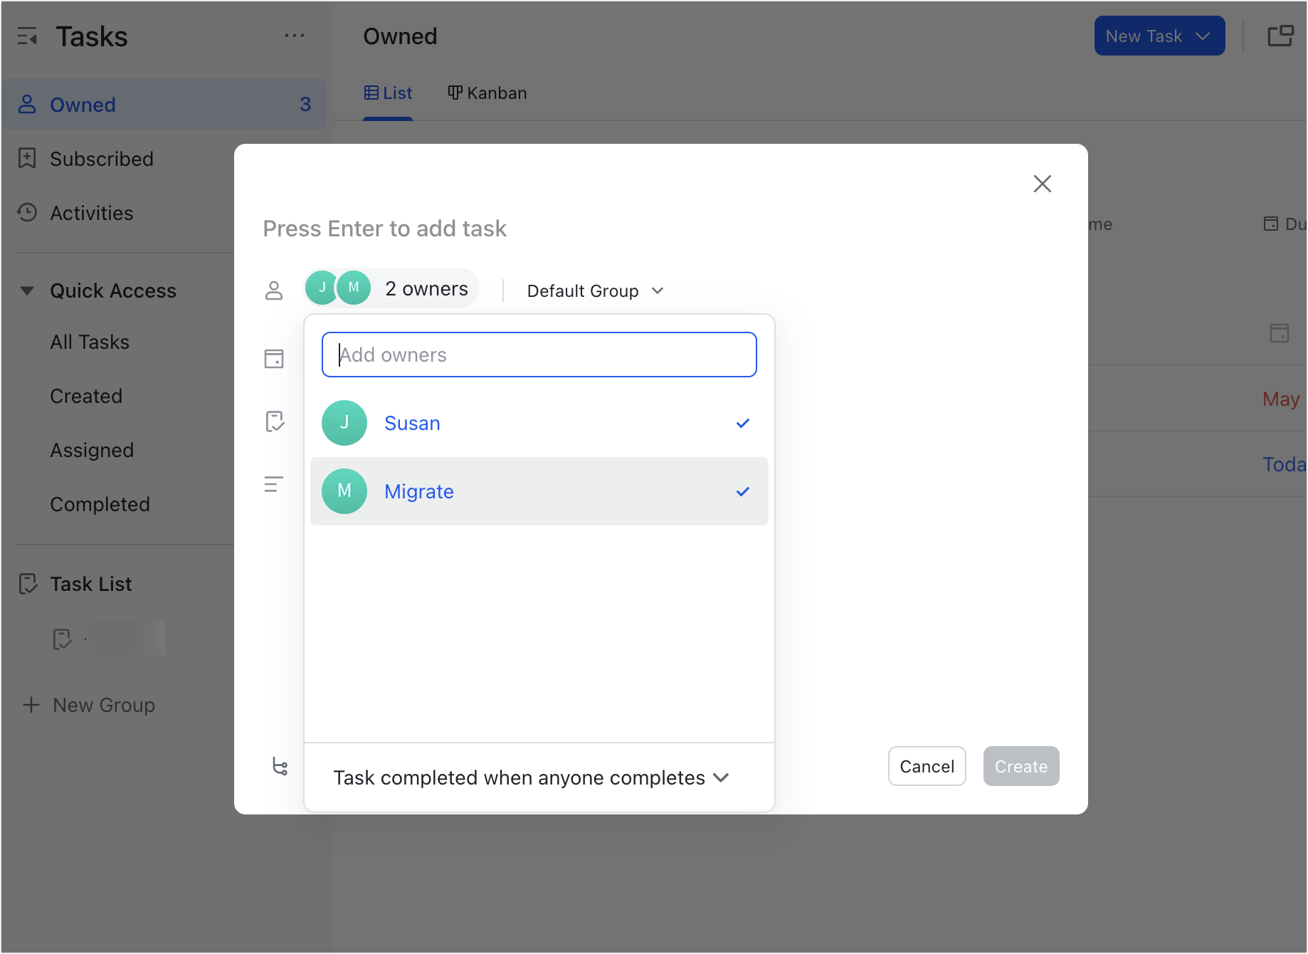This screenshot has height=954, width=1308.
Task: Select the Subscribed tasks section
Action: point(102,159)
